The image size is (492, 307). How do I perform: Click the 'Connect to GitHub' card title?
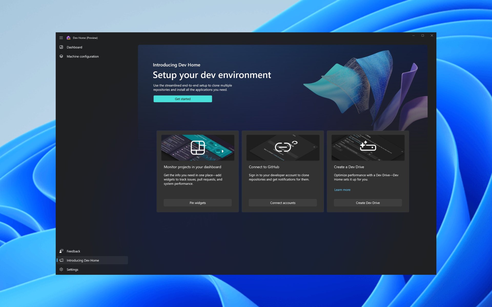pyautogui.click(x=264, y=167)
